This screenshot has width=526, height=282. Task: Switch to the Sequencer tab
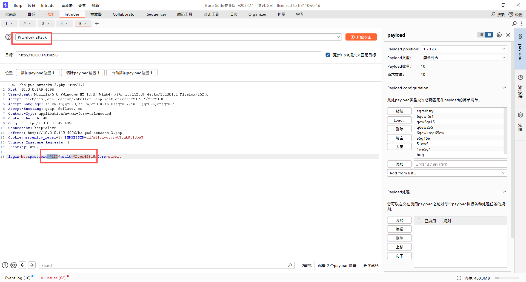pos(156,14)
